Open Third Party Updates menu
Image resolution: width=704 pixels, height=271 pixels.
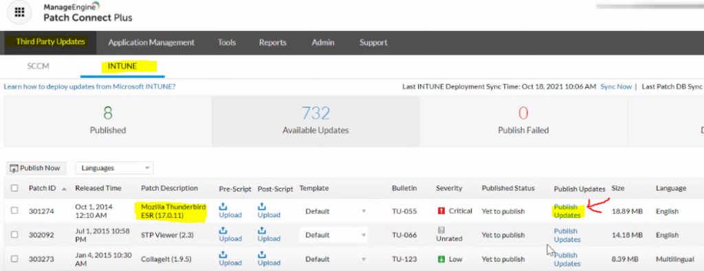[50, 42]
